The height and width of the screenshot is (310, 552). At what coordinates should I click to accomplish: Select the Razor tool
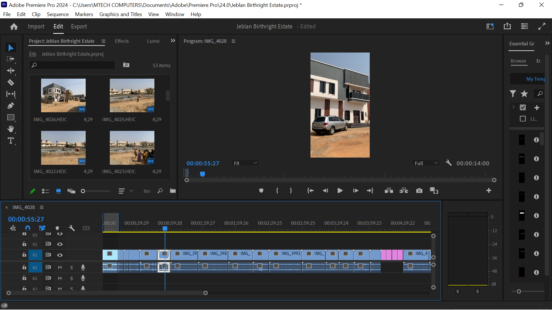coord(11,83)
